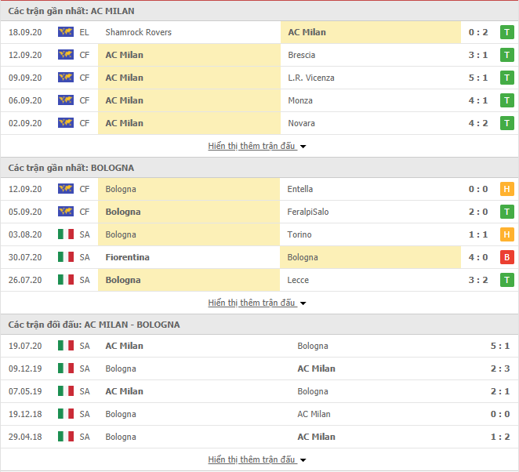The height and width of the screenshot is (472, 519).
Task: Click the world flag icon for Novara match
Action: click(x=66, y=123)
